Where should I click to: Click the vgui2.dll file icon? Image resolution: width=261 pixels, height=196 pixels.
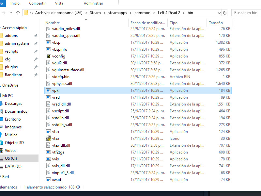[x=48, y=63]
